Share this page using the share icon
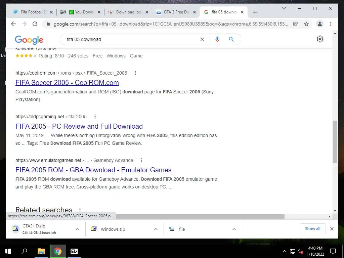Viewport: 344px width, 258px height. 296,24
